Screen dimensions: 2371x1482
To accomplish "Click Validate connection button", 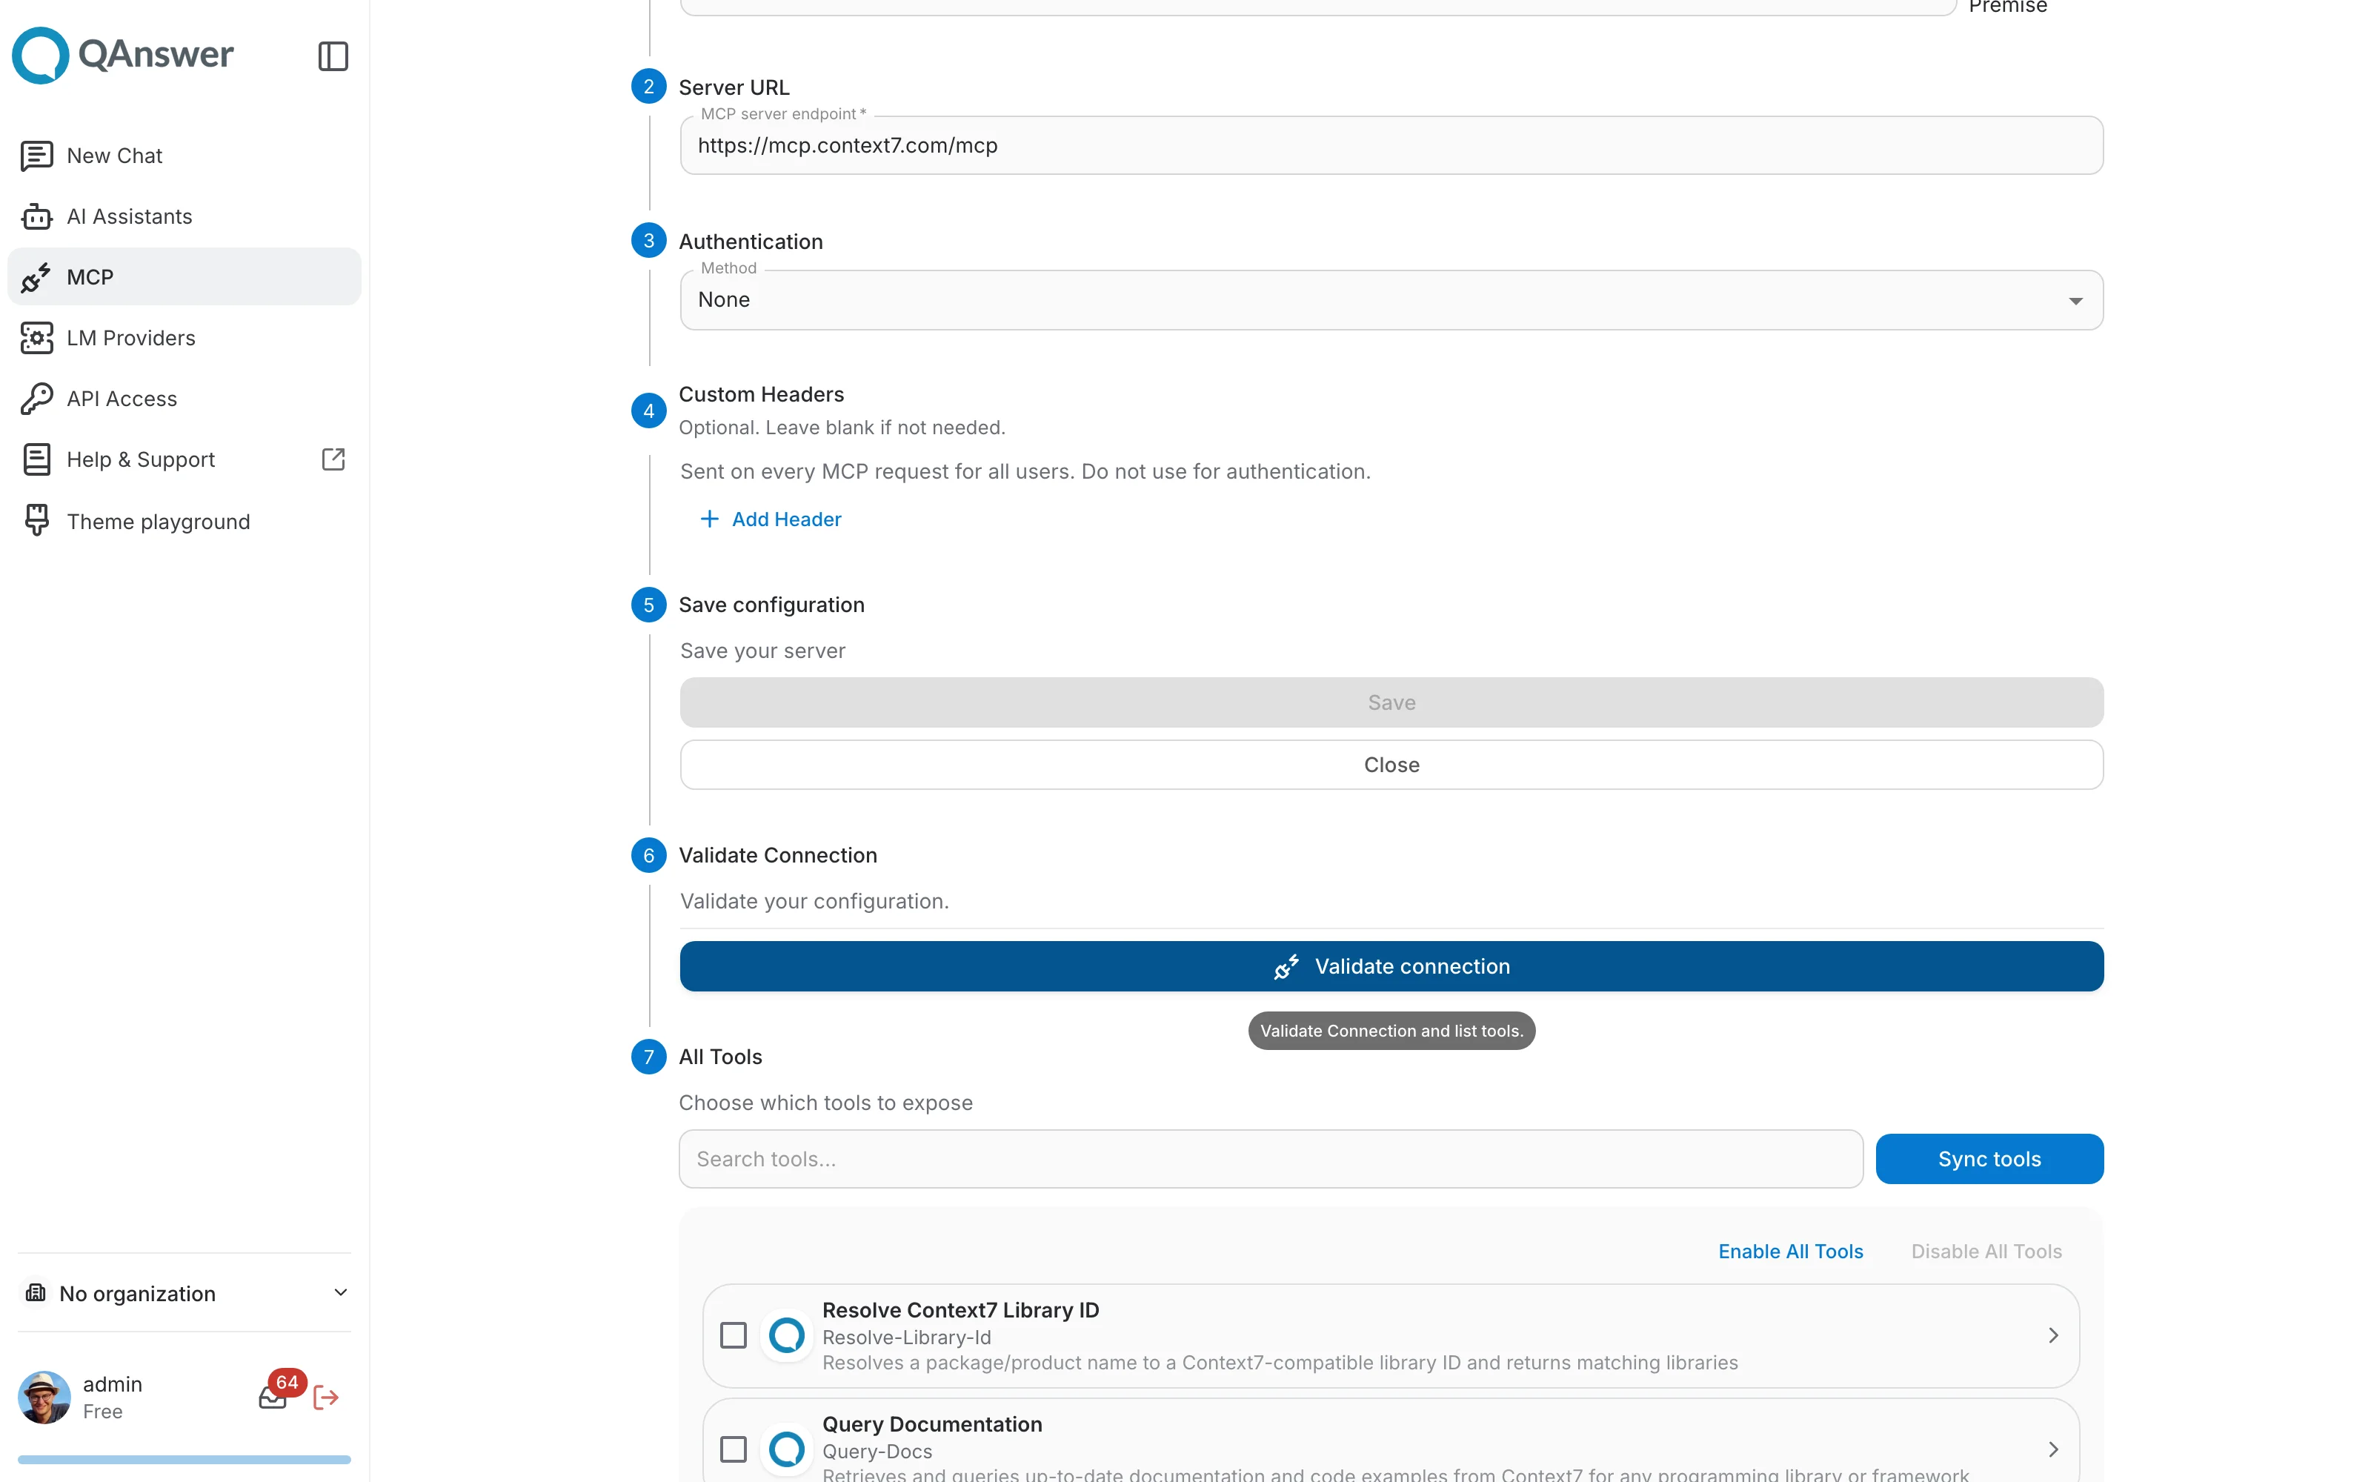I will pos(1391,966).
